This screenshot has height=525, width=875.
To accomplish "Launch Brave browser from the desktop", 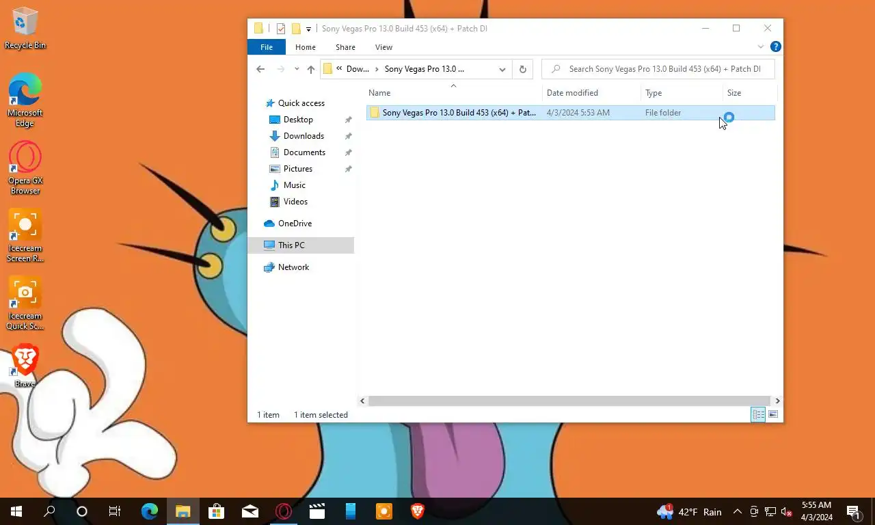I will click(25, 366).
